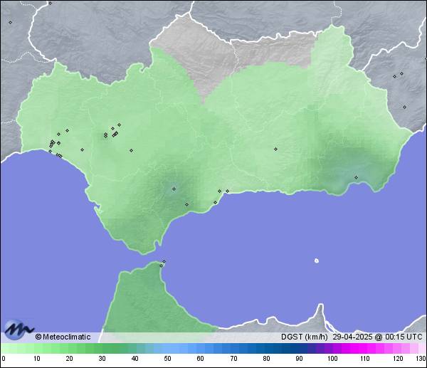Pick the pale green color band above 10
The height and width of the screenshot is (368, 427).
tap(37, 348)
